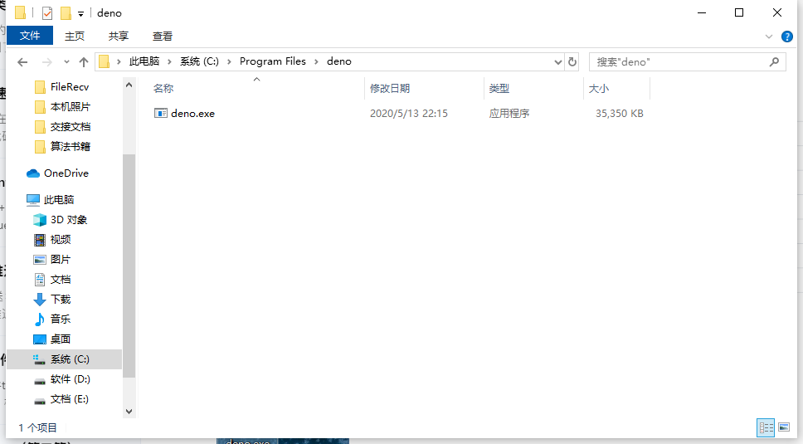Image resolution: width=803 pixels, height=444 pixels.
Task: Open 本机照片 folder in quick access
Action: point(62,106)
